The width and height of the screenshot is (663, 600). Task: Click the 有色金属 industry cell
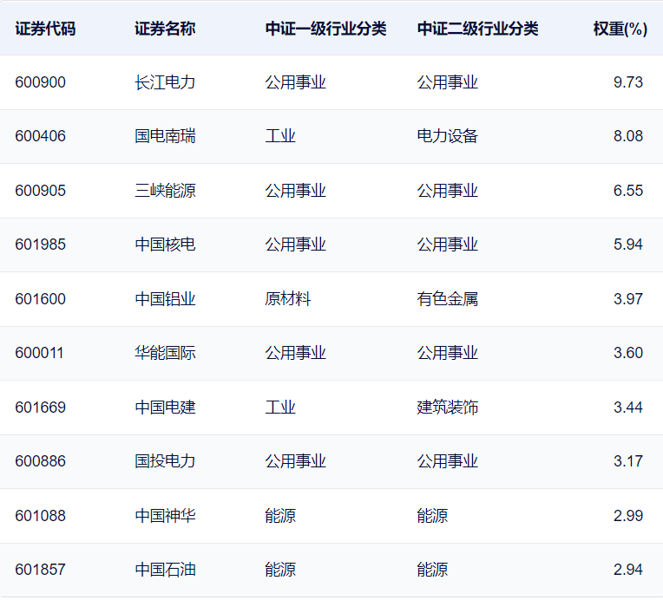tap(448, 299)
